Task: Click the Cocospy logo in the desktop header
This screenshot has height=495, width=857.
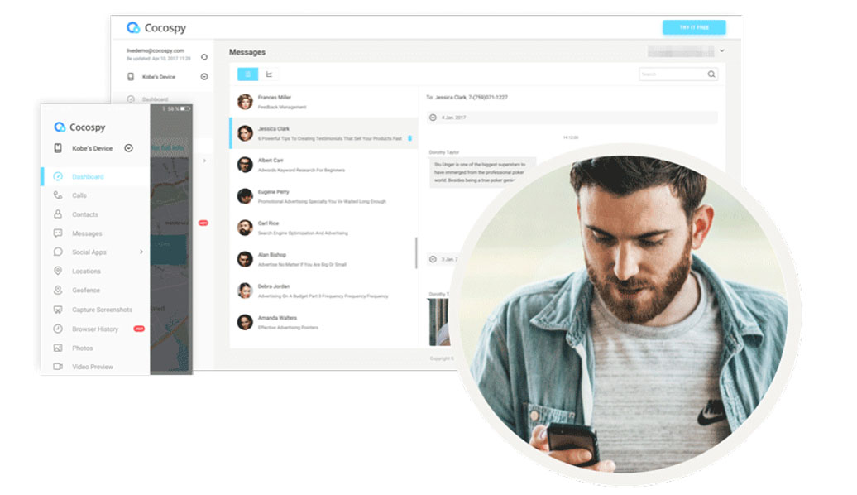Action: (x=156, y=27)
